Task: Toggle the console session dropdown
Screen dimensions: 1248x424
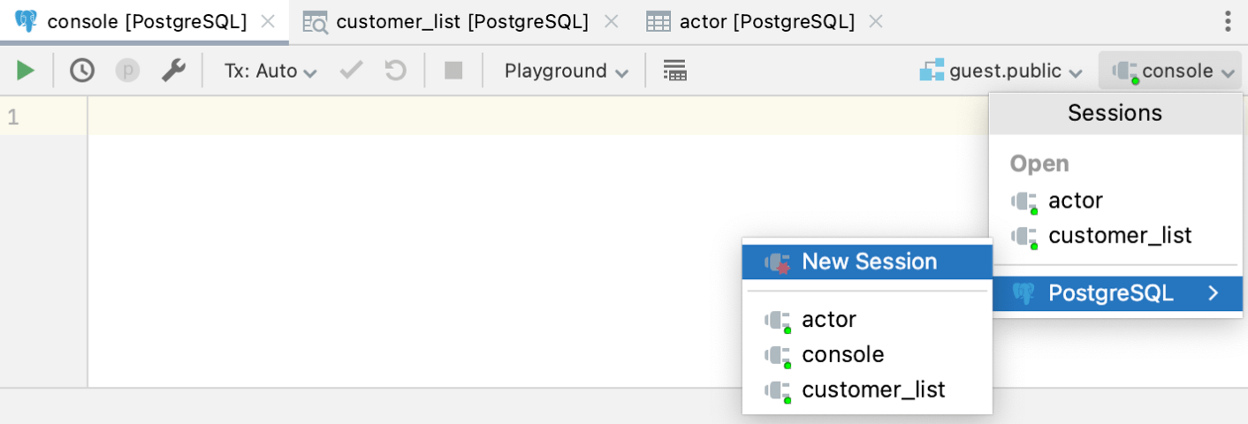Action: [1172, 71]
